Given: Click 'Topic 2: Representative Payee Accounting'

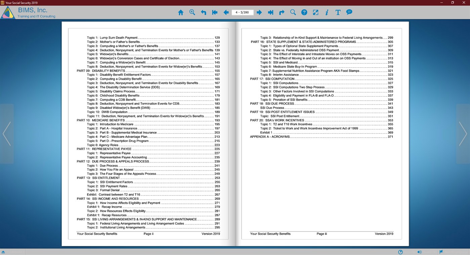Looking at the screenshot, I should click(153, 157).
